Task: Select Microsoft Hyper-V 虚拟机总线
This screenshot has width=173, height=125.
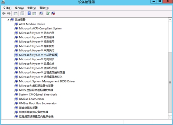Action: (x=38, y=68)
